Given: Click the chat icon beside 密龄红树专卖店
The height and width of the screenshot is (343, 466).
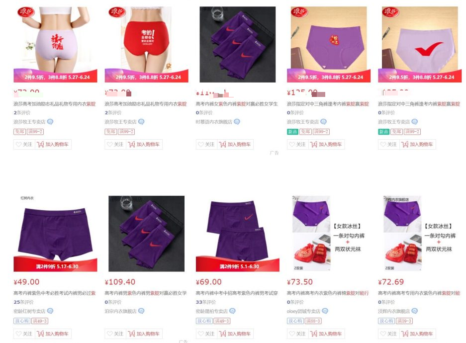Looking at the screenshot, I should tap(50, 311).
